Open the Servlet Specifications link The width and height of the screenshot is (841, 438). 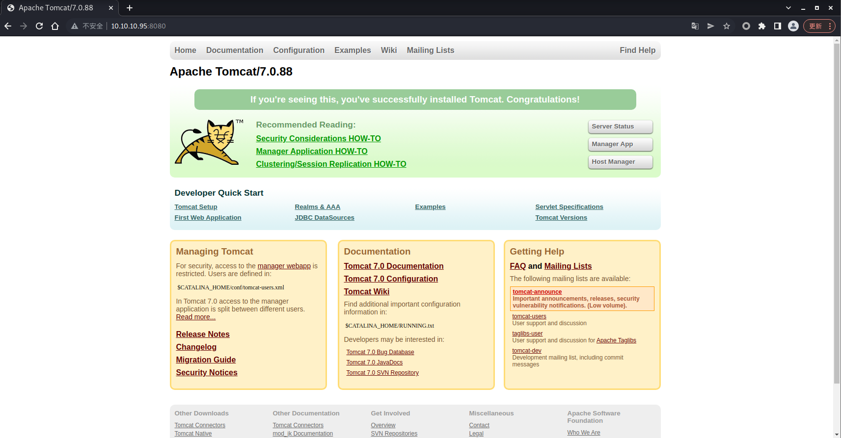(569, 206)
